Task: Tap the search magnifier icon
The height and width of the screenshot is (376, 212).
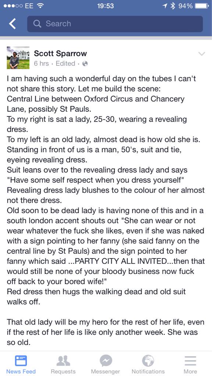Action: click(x=37, y=23)
